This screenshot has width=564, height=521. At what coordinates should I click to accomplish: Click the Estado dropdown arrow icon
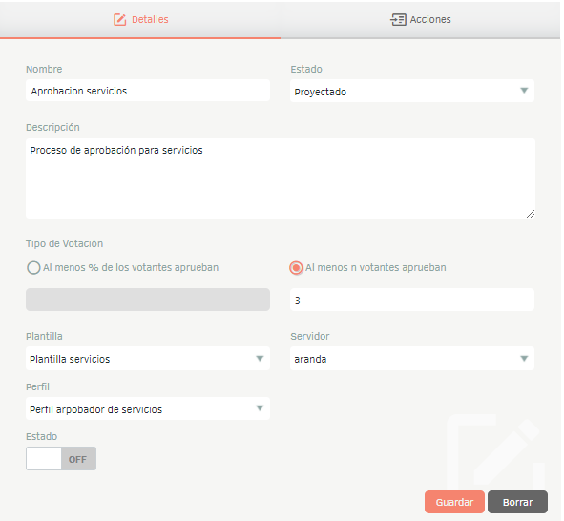coord(524,91)
